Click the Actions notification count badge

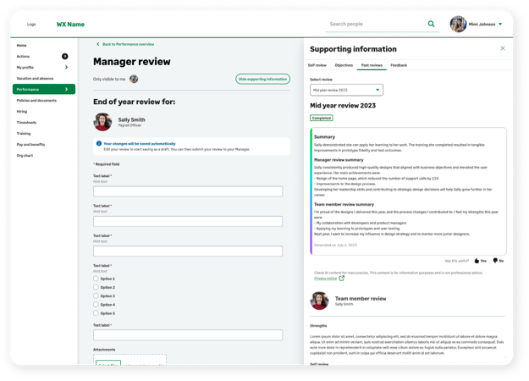pos(65,57)
